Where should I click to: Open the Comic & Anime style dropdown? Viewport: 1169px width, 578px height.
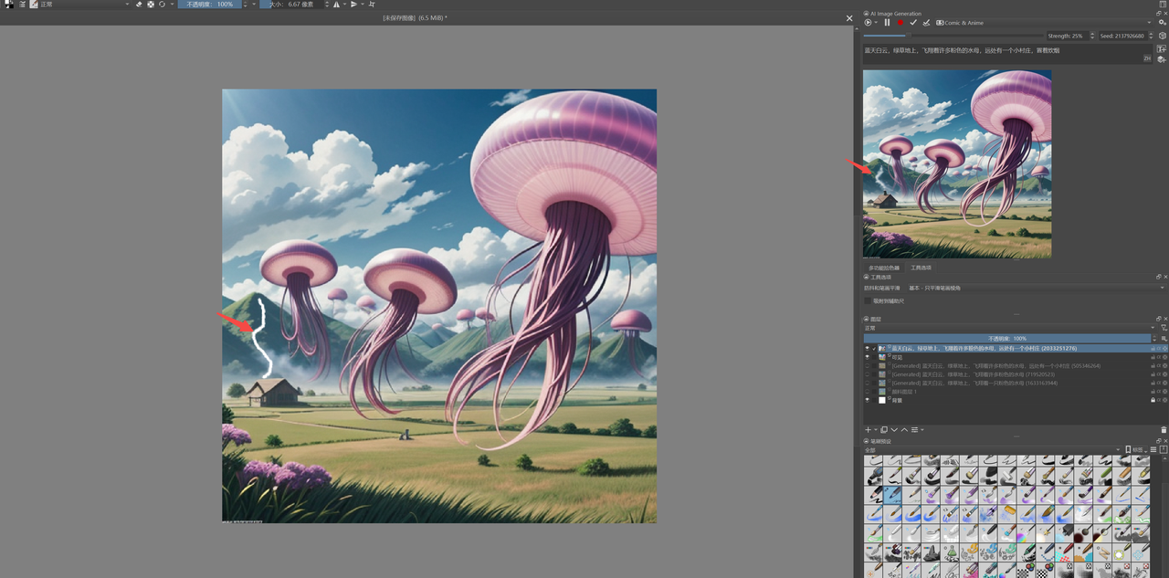click(1041, 23)
